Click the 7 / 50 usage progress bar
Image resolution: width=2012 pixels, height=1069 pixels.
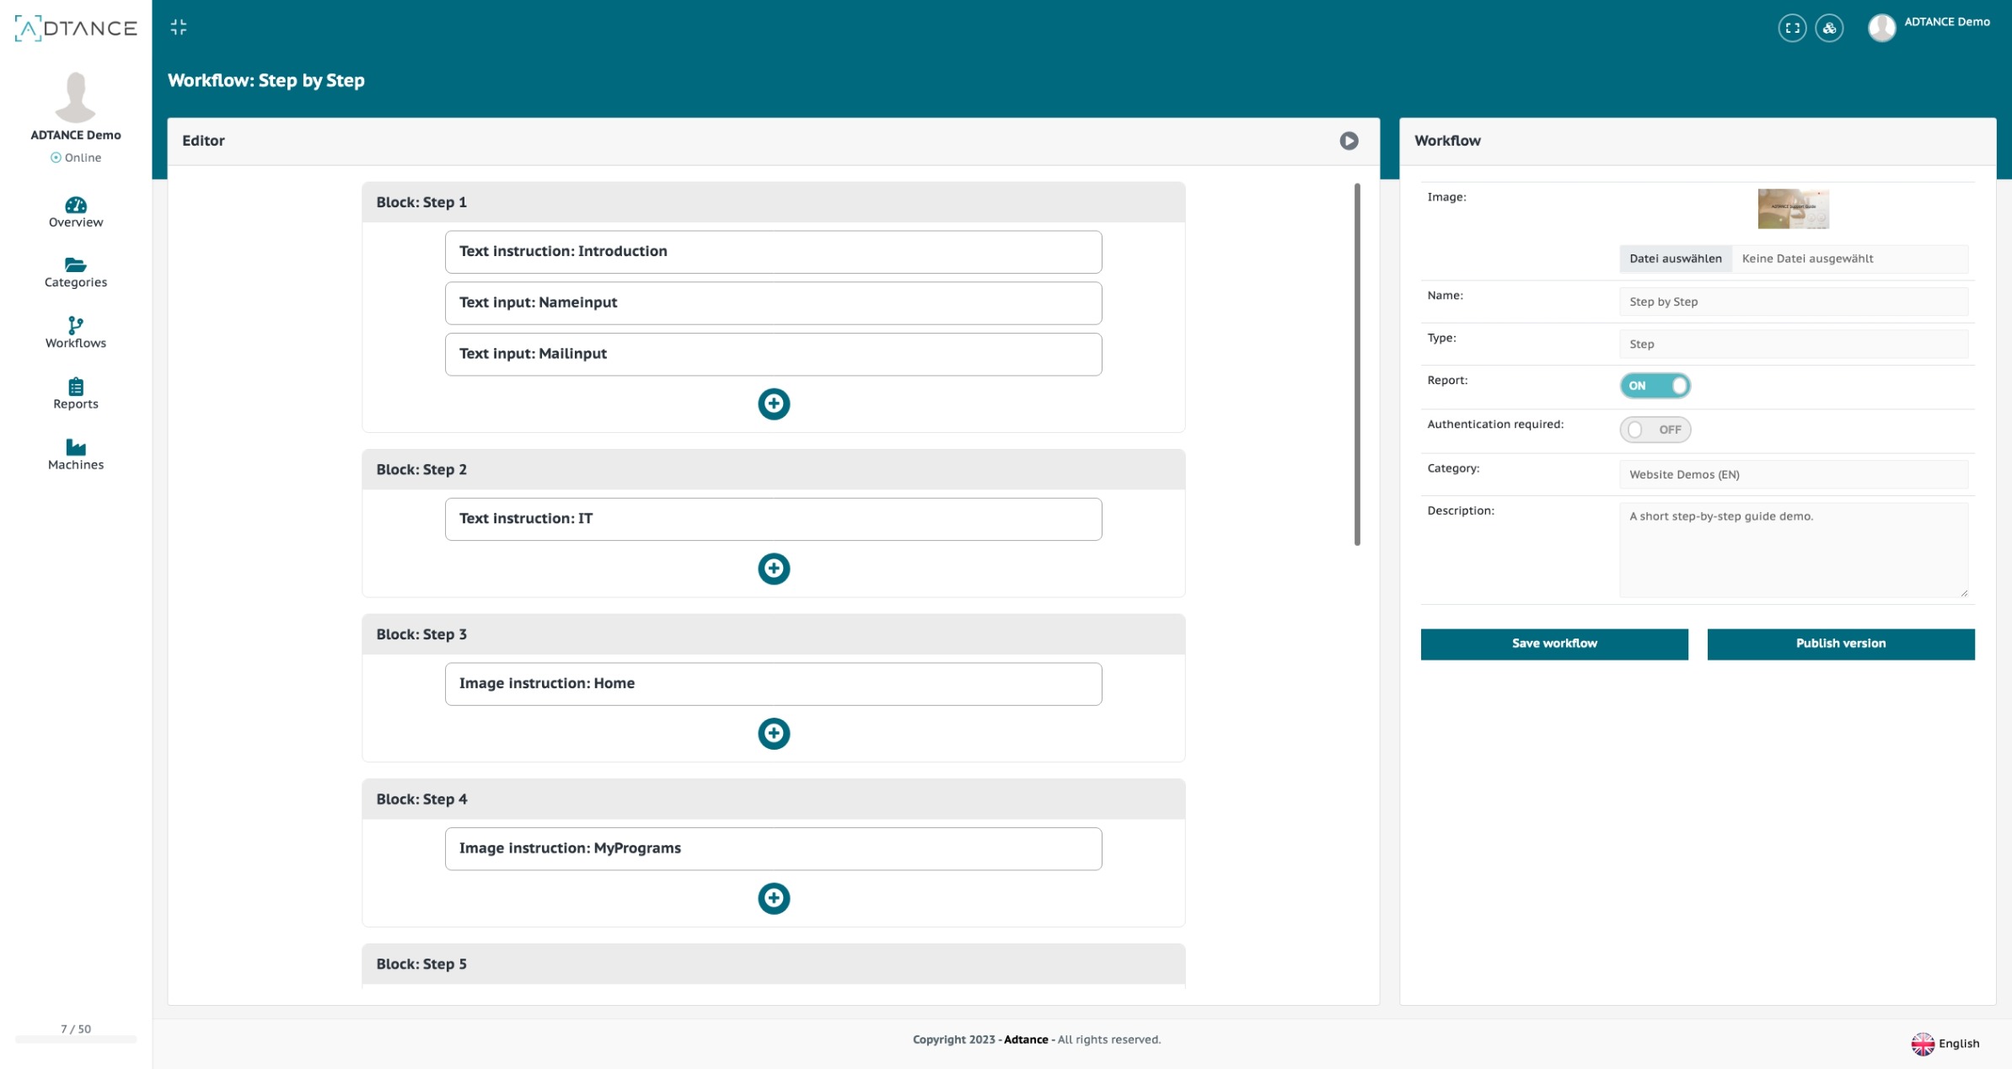pyautogui.click(x=76, y=1040)
